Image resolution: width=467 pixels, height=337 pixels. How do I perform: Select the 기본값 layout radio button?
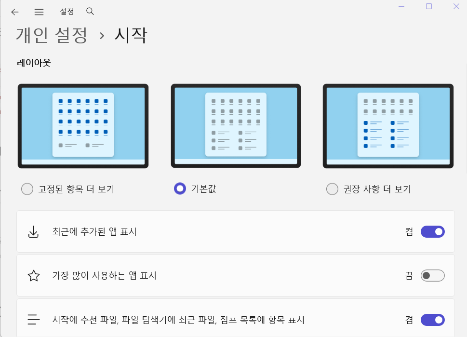(x=180, y=189)
